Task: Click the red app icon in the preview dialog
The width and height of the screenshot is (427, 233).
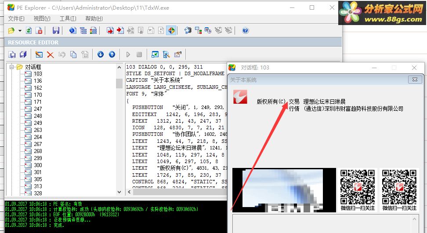Action: click(240, 97)
